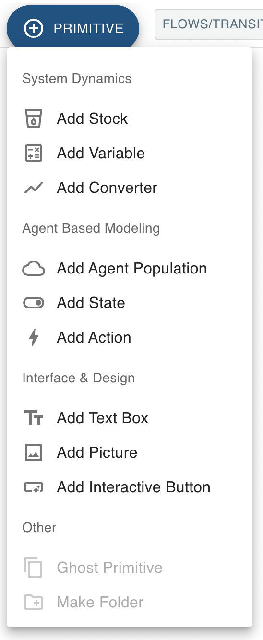The width and height of the screenshot is (263, 640).
Task: Click the lightning bolt Action icon
Action: (x=34, y=337)
